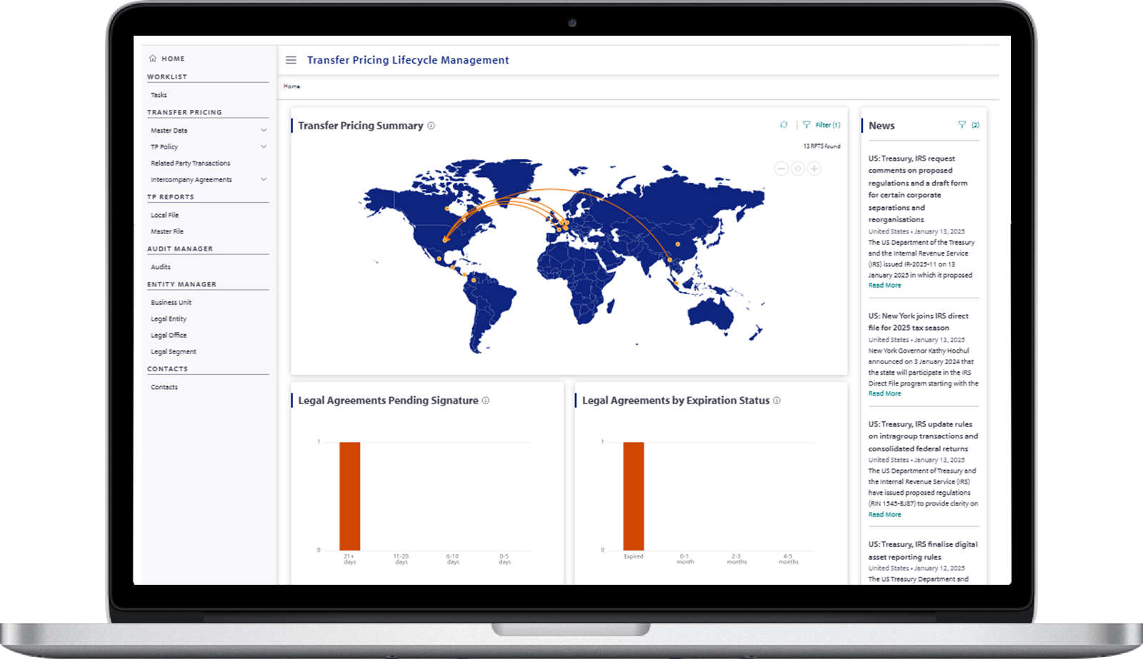Show info for Legal Agreements Pending Signature
This screenshot has width=1143, height=659.
486,401
